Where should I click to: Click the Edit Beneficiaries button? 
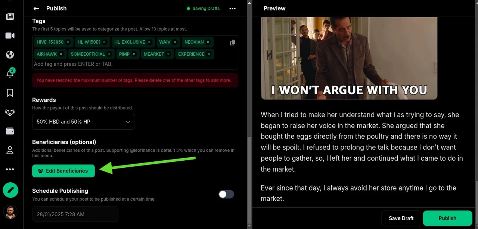[63, 171]
